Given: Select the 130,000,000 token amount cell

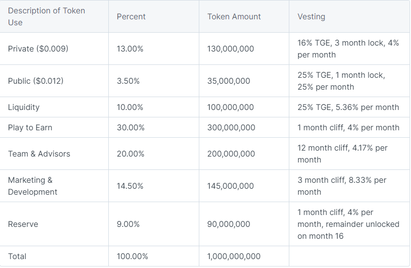Looking at the screenshot, I should pos(230,49).
